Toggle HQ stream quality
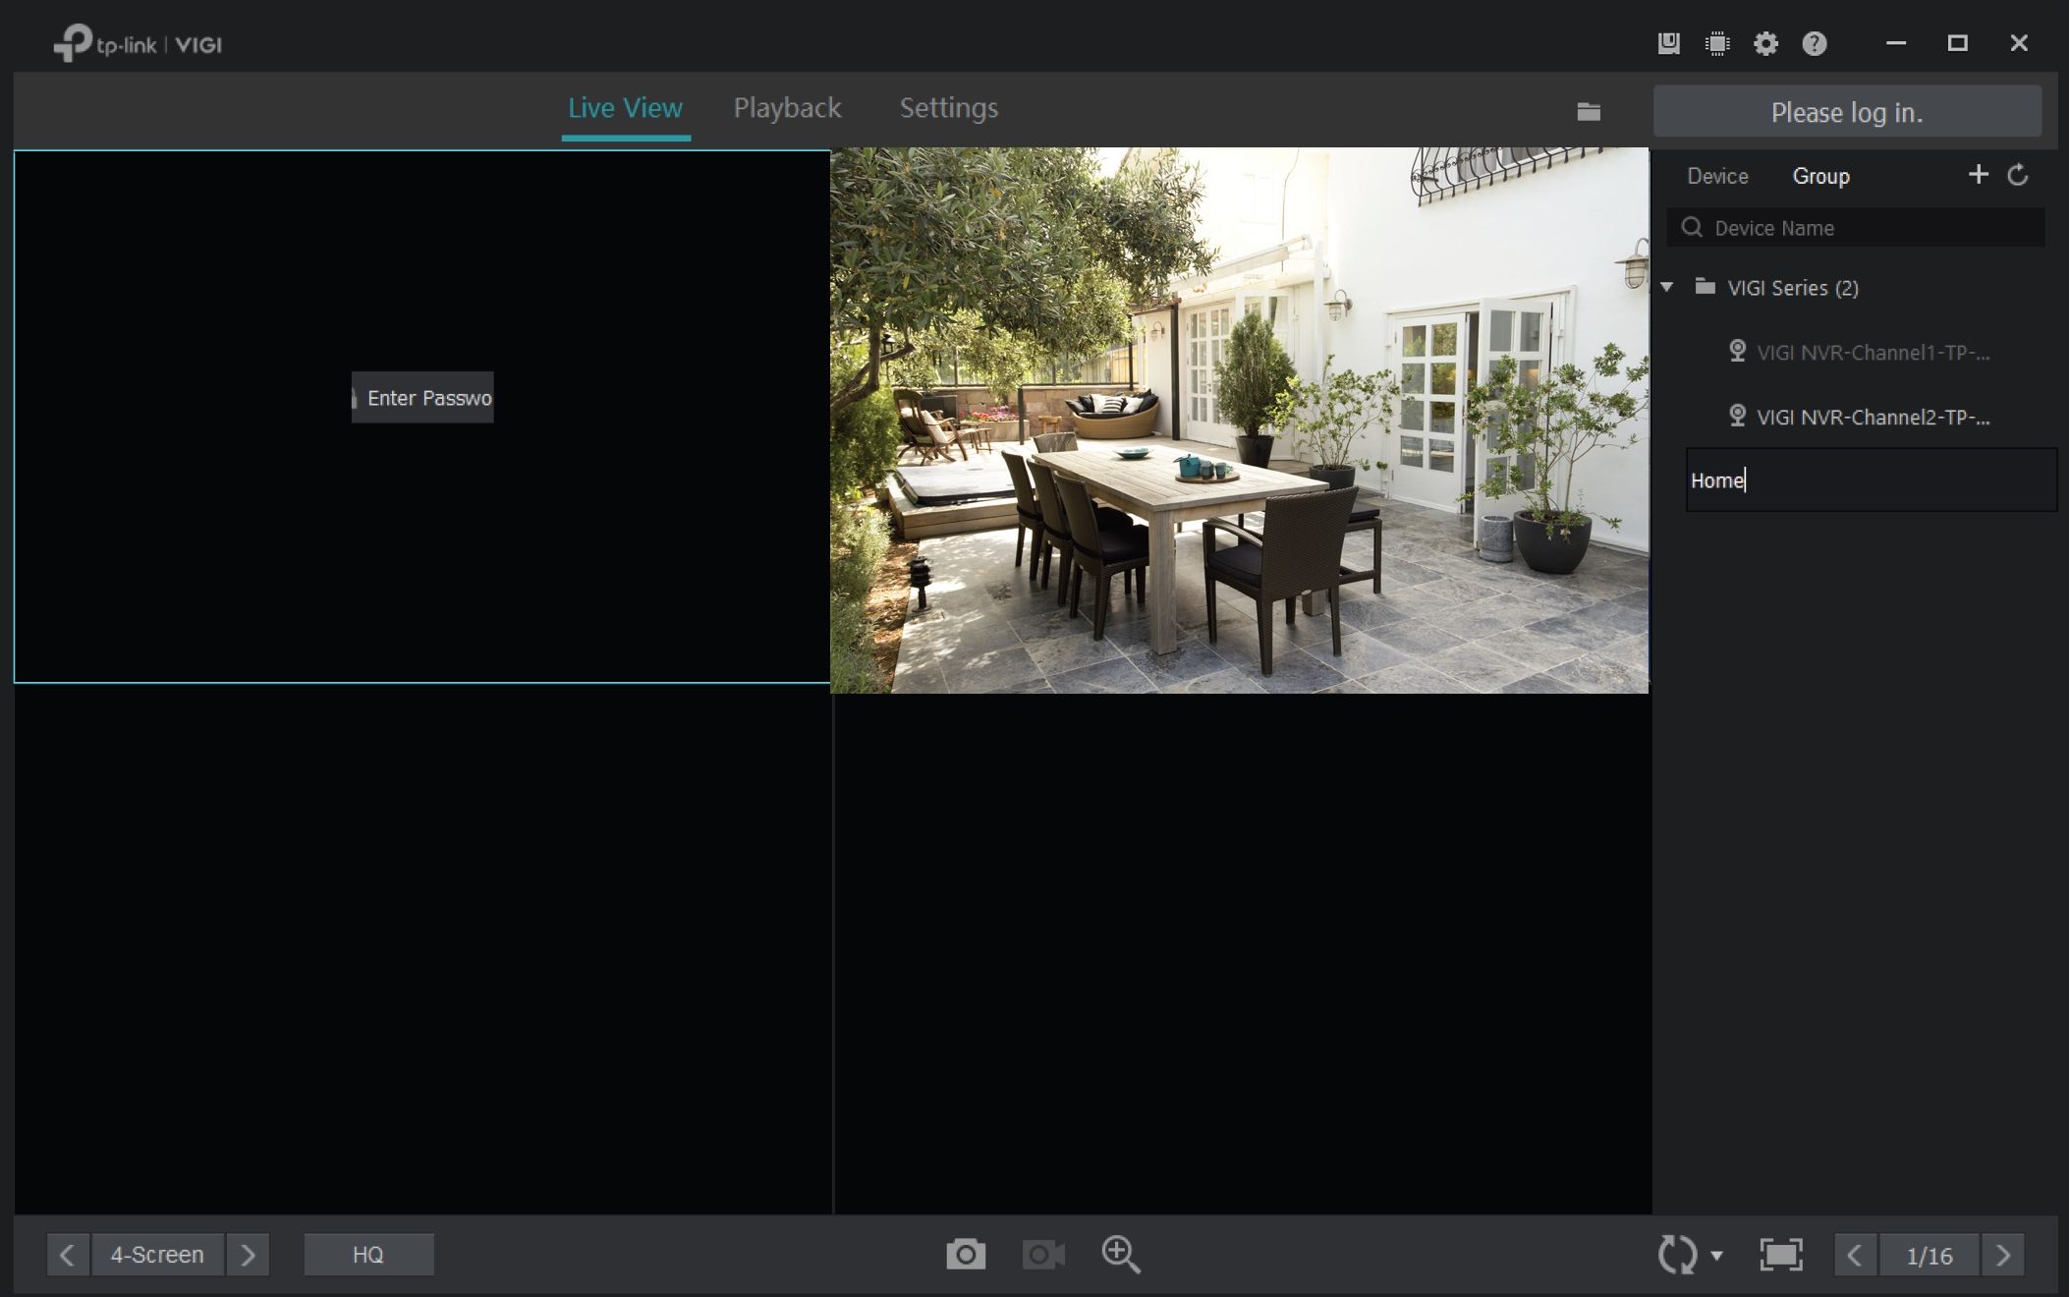2070x1297 pixels. click(368, 1255)
